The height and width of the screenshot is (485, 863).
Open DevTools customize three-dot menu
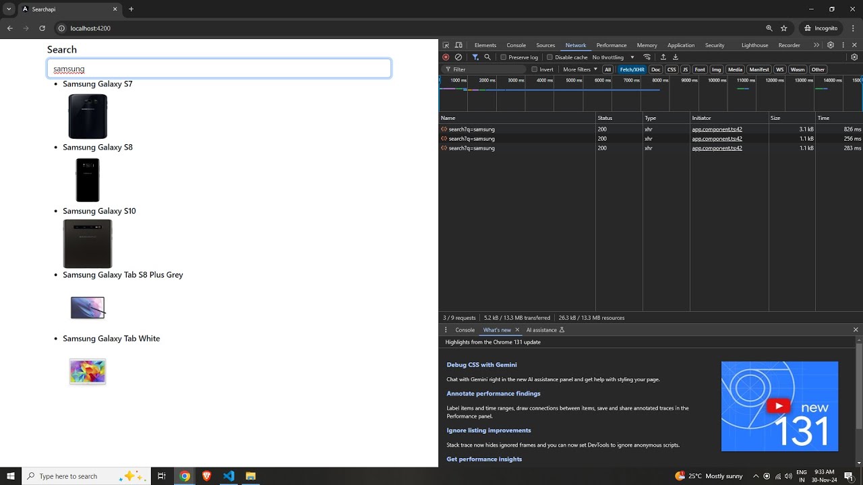[843, 45]
